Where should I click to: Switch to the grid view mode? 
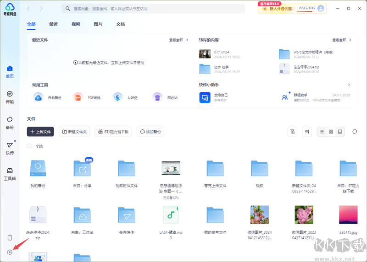[331, 132]
